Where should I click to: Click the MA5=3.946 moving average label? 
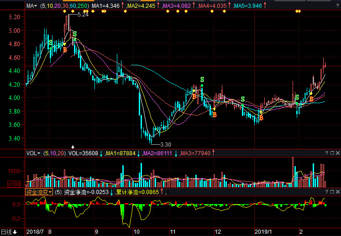pyautogui.click(x=249, y=6)
